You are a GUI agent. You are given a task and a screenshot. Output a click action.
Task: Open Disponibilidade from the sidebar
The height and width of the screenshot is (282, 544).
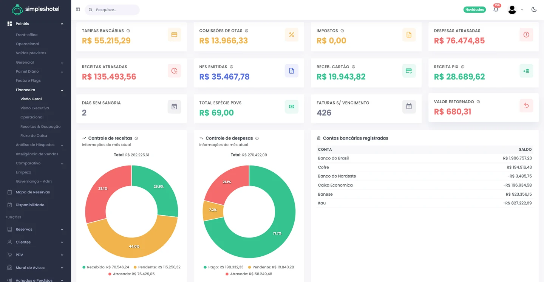click(30, 205)
